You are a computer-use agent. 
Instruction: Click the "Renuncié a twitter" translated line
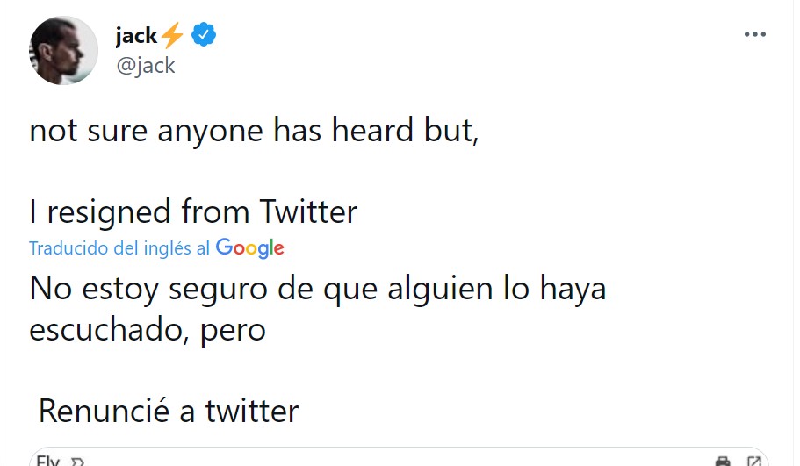click(169, 411)
